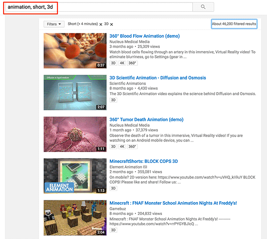The height and width of the screenshot is (239, 267).
Task: Click the Element Animation video thumbnail
Action: [x=74, y=176]
